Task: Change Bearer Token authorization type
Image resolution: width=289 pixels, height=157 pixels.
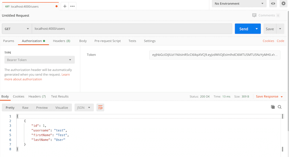Action: [x=39, y=60]
